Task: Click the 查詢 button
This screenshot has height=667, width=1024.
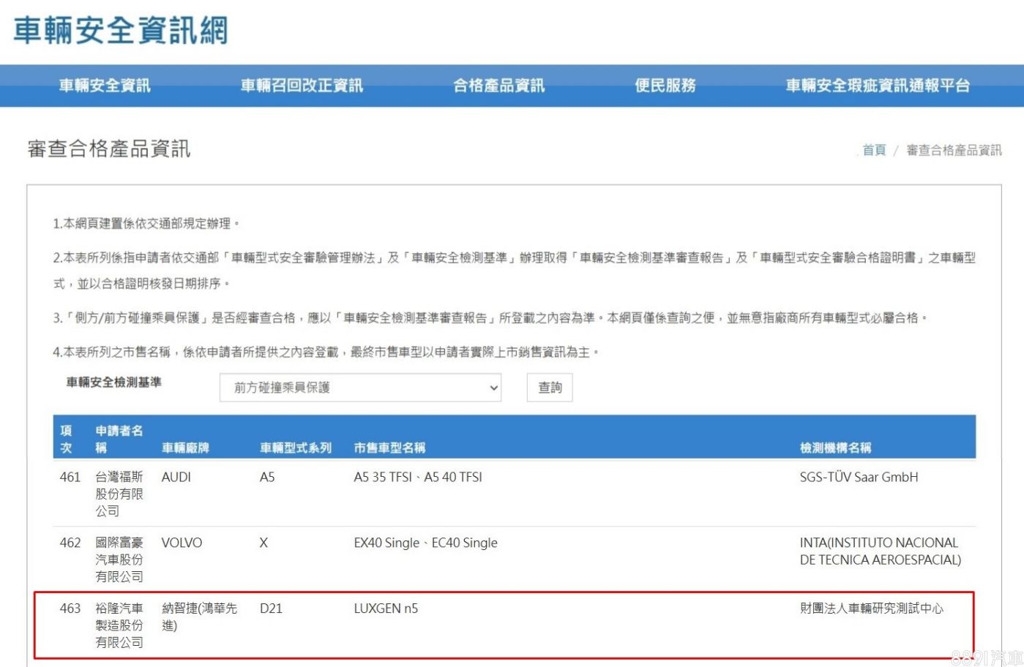Action: tap(550, 388)
